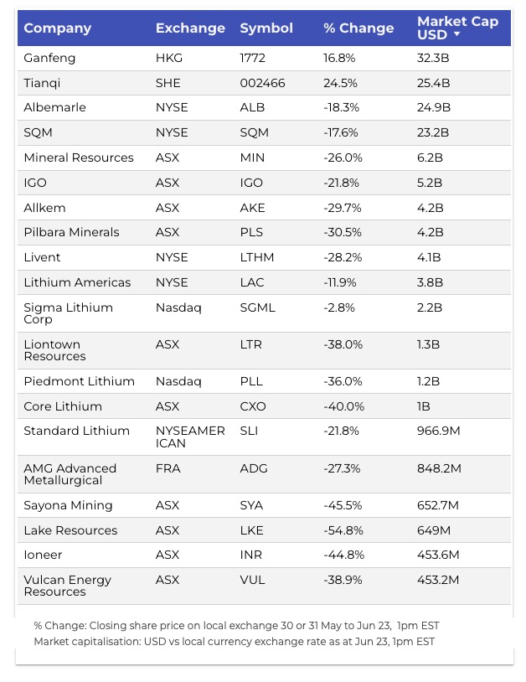Select the LTHM symbol for Livent
This screenshot has height=682, width=526.
click(257, 257)
